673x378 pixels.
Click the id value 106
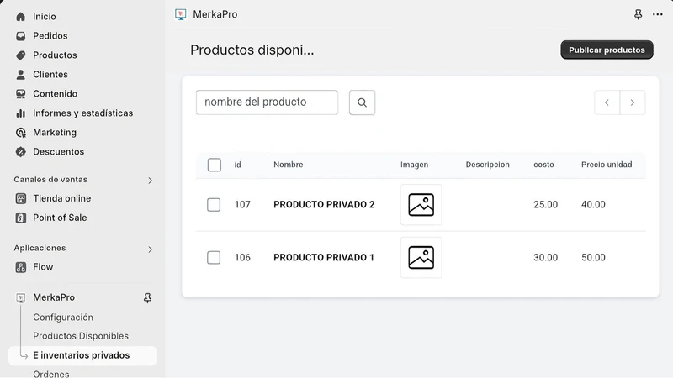click(242, 258)
